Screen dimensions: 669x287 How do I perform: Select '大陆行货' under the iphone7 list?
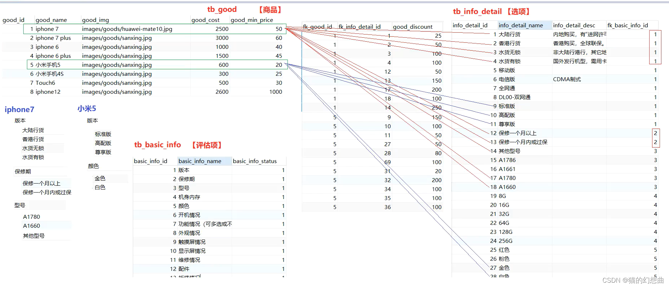click(33, 130)
